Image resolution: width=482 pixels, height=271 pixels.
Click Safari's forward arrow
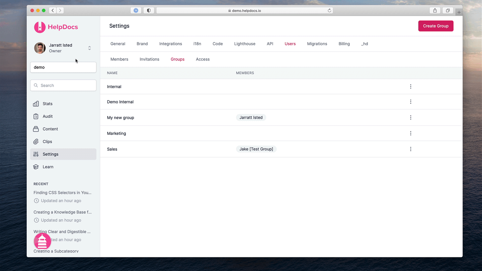[60, 10]
